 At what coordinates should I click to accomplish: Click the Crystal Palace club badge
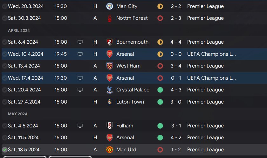[x=110, y=90]
